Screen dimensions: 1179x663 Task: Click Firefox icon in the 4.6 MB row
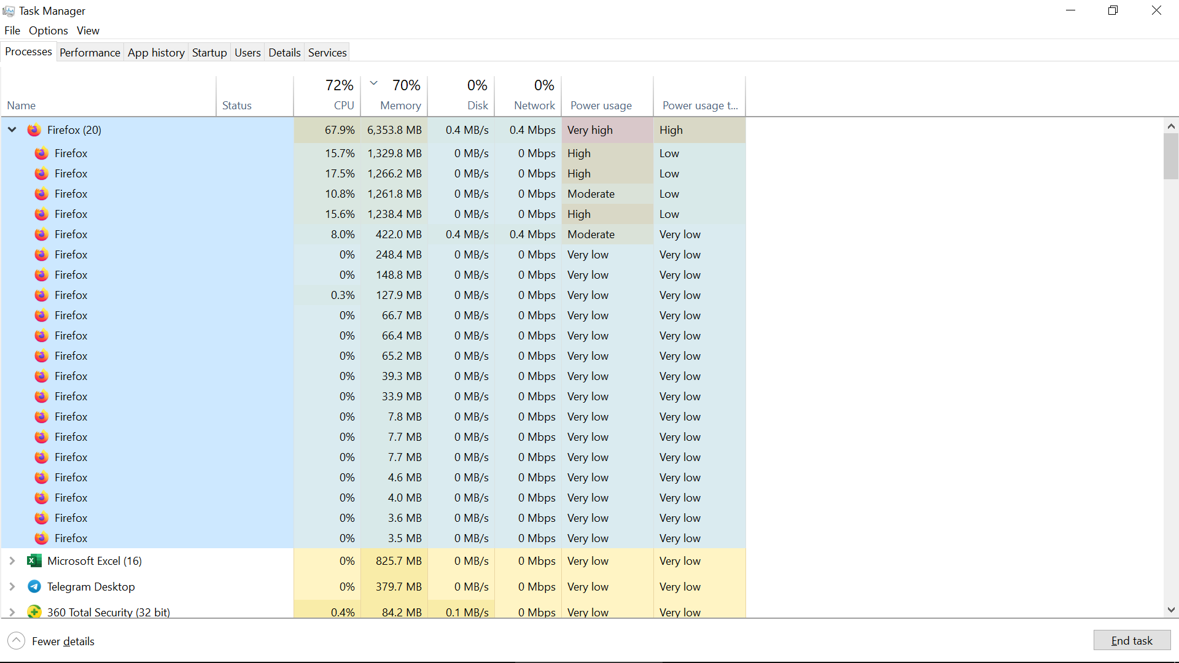(41, 478)
